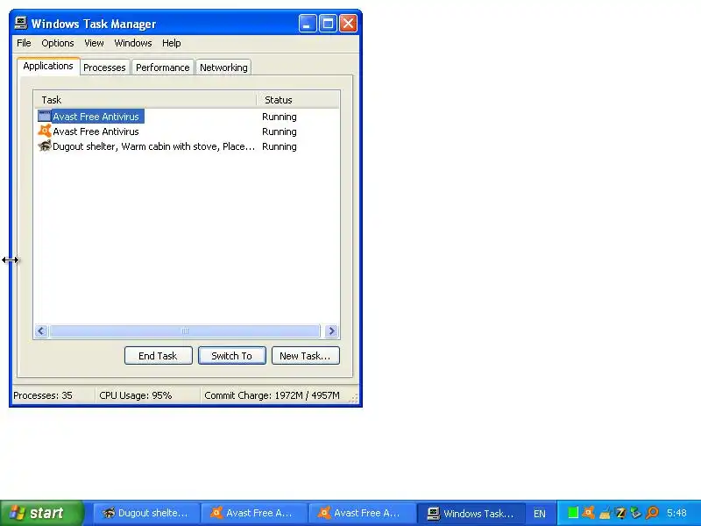Screen dimensions: 701x526
Task: Minimize the Task Manager window
Action: [308, 24]
